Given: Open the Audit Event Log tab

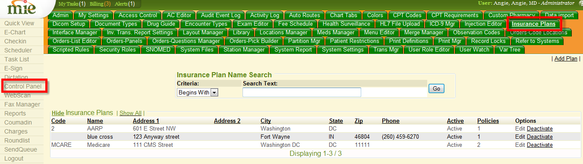Looking at the screenshot, I should point(221,15).
